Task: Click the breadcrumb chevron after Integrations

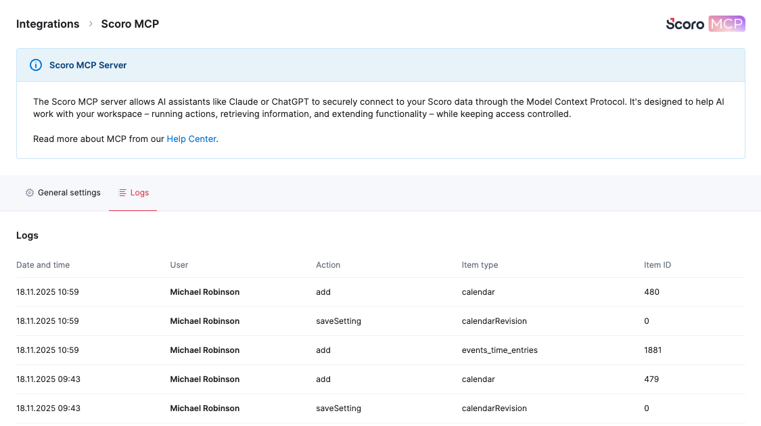Action: pyautogui.click(x=90, y=24)
